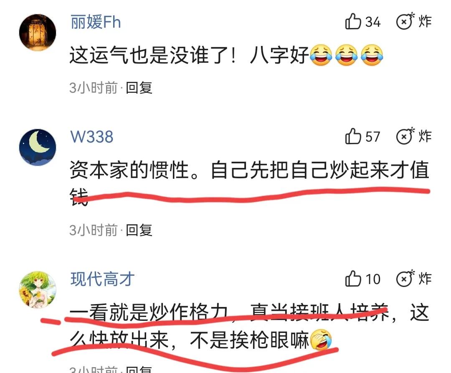Tap the bomb icon on 丽媛Fh's comment
The image size is (451, 373).
point(405,21)
